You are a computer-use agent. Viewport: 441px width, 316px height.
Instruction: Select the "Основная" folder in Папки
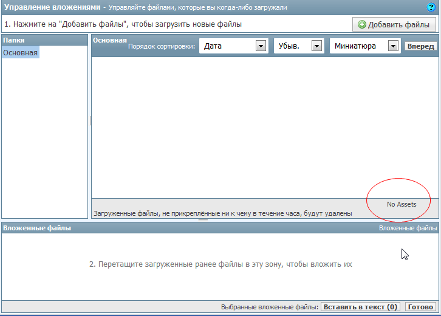pos(21,53)
